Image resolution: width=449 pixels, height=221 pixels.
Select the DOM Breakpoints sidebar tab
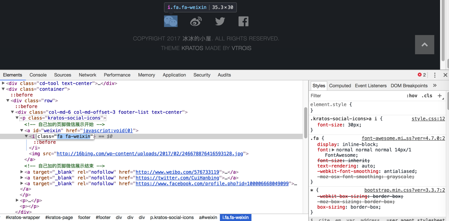409,86
